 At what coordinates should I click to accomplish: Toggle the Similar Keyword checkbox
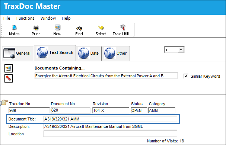[186, 76]
